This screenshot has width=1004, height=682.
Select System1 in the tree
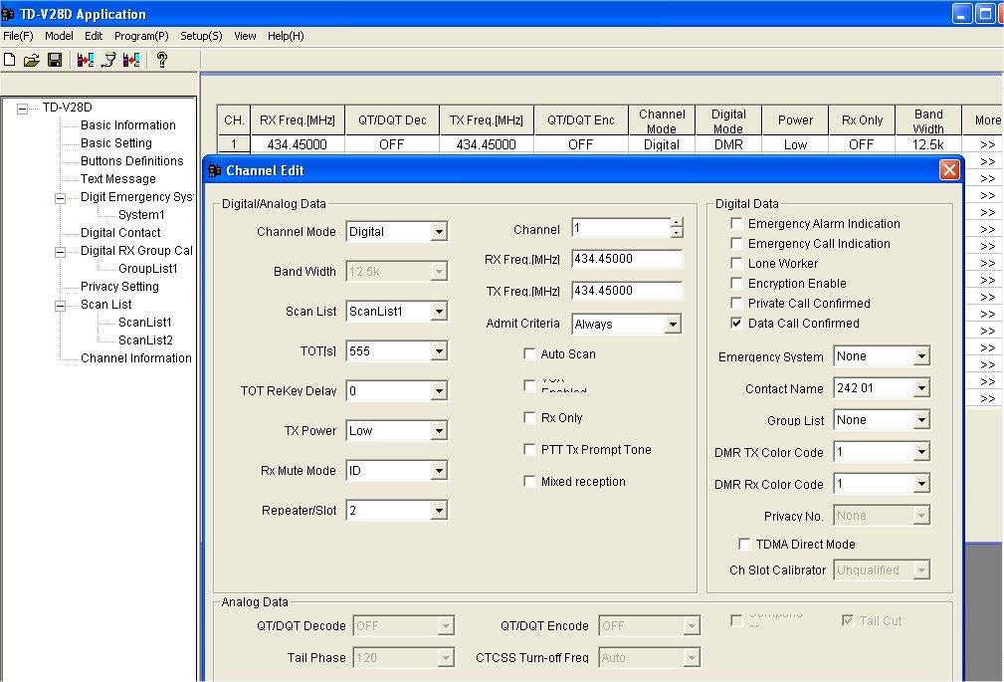point(141,215)
